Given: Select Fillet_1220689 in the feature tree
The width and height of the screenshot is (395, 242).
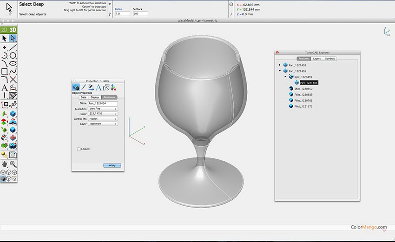Looking at the screenshot, I should 303,94.
